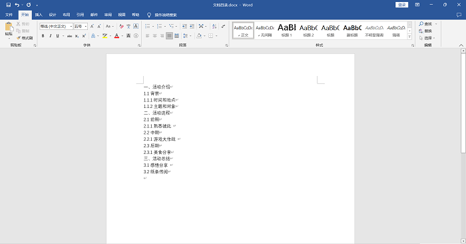Image resolution: width=466 pixels, height=244 pixels.
Task: Toggle Bold formatting
Action: 43,36
